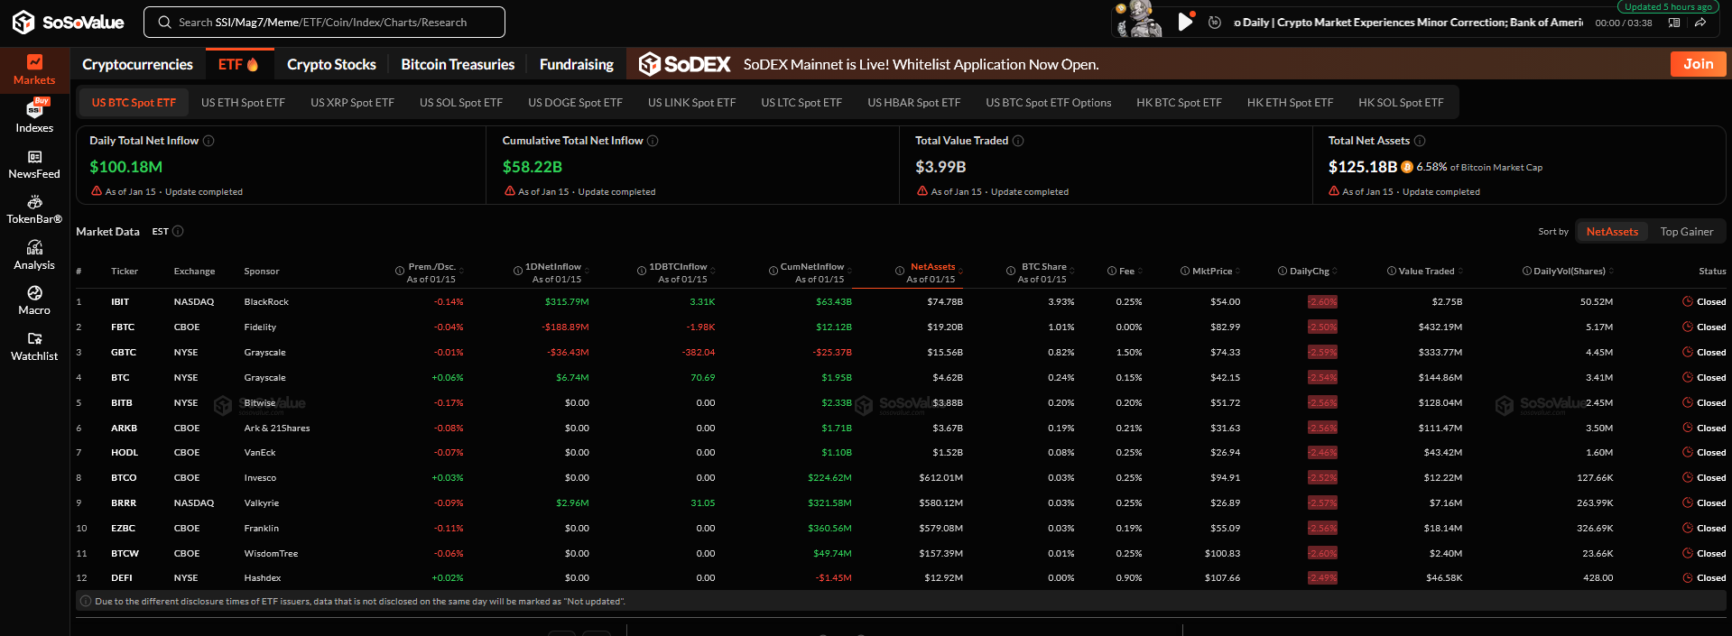Open Data Analysis in the sidebar
1732x636 pixels.
click(x=34, y=255)
